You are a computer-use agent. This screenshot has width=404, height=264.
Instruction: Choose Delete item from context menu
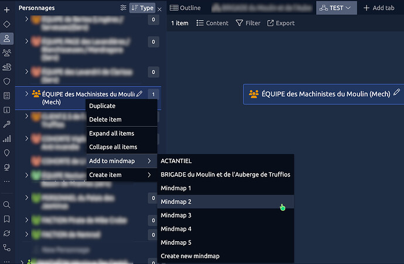point(122,120)
